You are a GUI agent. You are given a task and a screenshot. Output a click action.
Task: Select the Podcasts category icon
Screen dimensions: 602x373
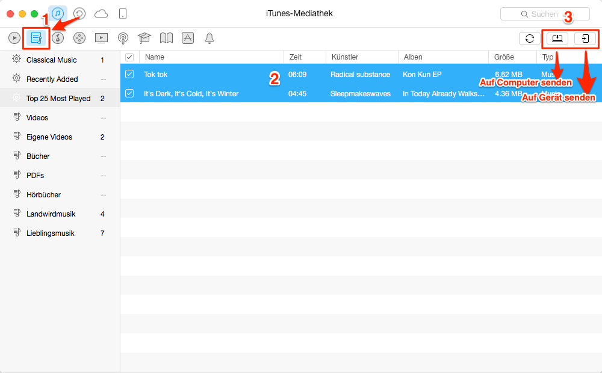(x=123, y=38)
